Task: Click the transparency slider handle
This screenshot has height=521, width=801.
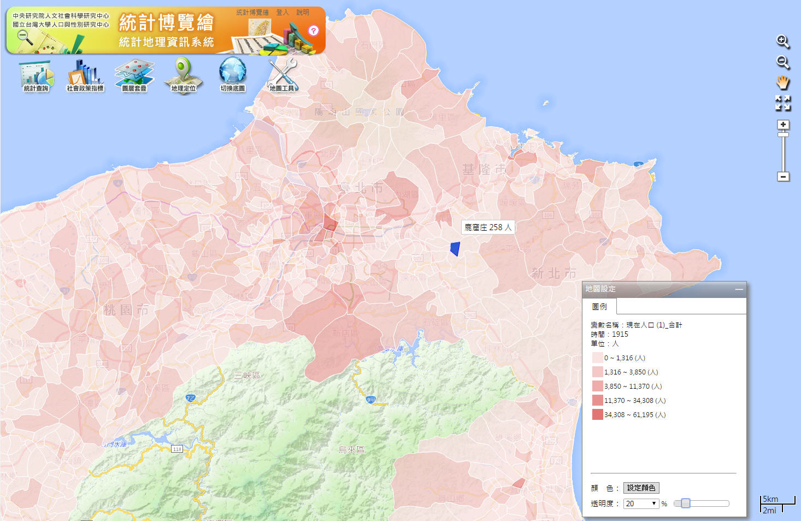Action: [685, 504]
